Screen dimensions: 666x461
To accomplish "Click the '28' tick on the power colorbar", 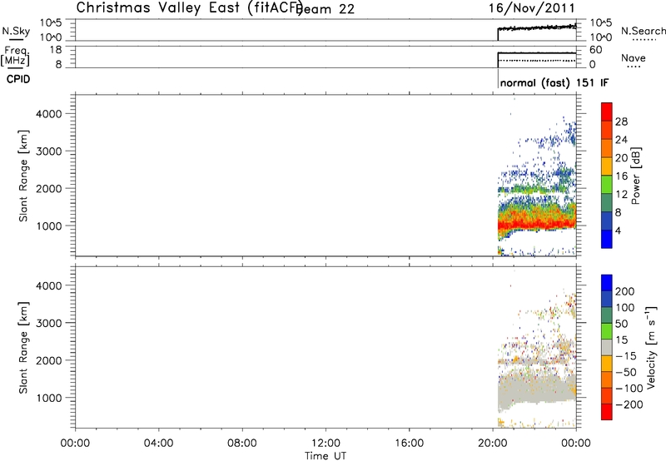I will click(x=621, y=121).
